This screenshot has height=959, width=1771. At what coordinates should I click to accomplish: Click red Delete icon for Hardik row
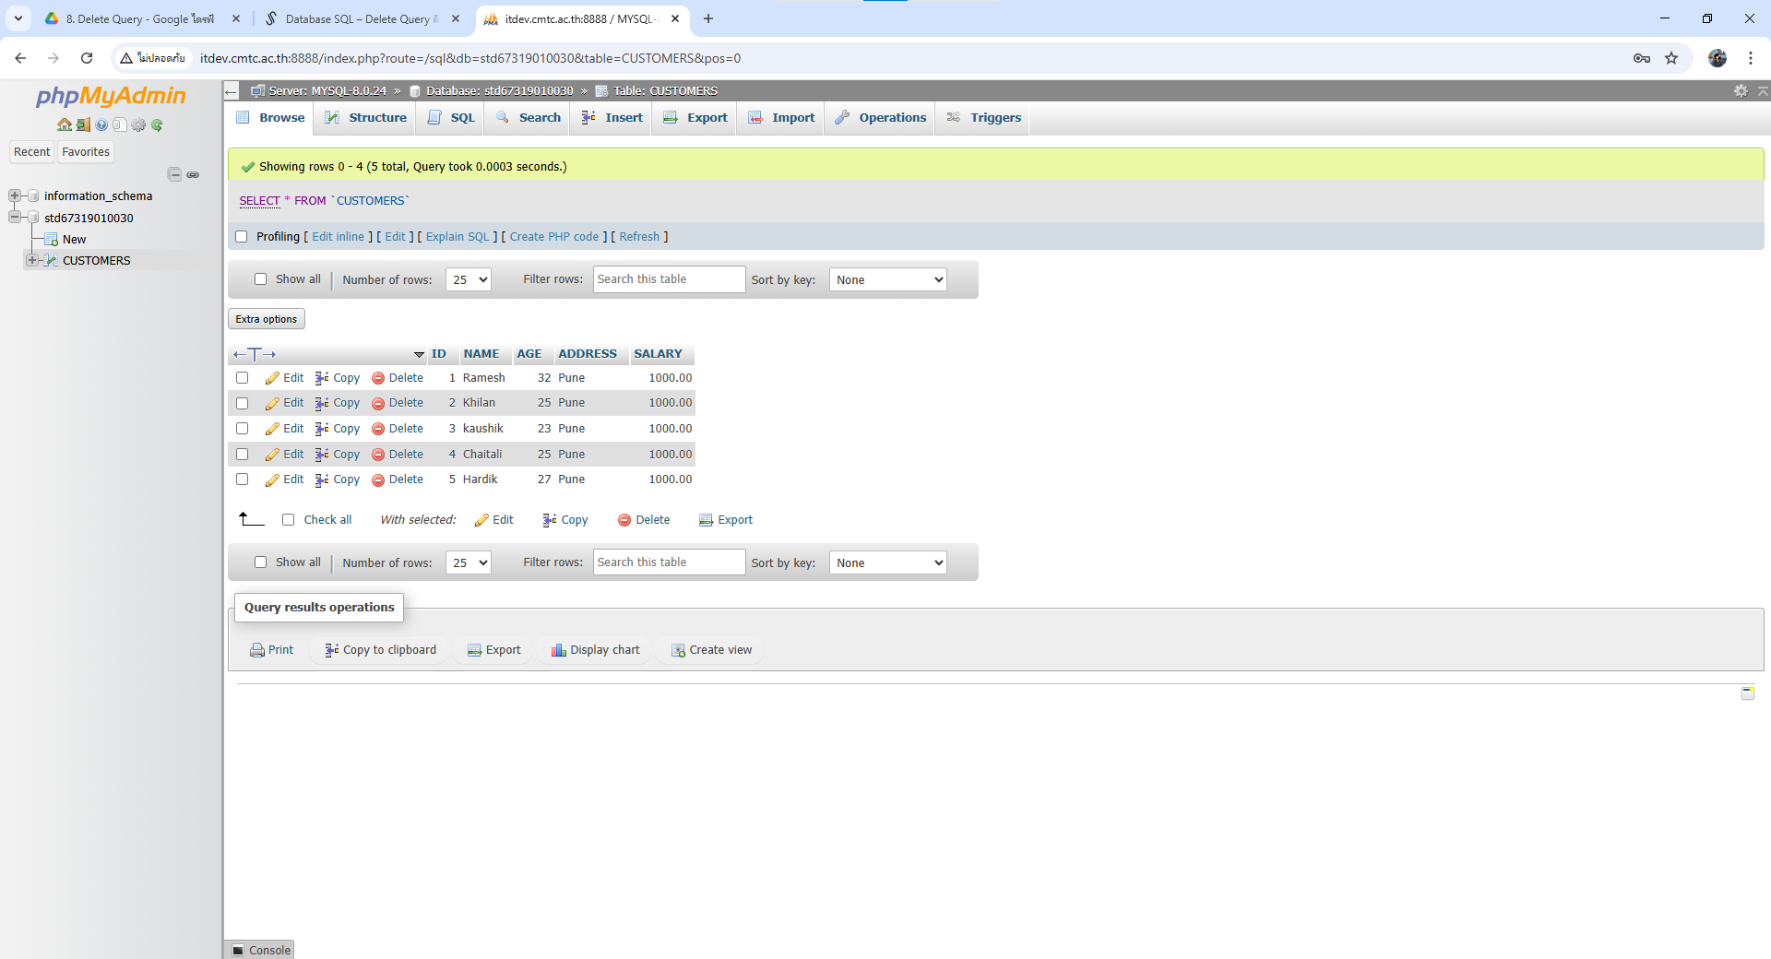point(378,479)
